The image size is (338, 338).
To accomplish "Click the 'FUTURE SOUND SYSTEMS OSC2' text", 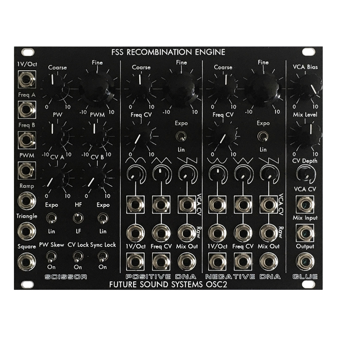I will (168, 284).
